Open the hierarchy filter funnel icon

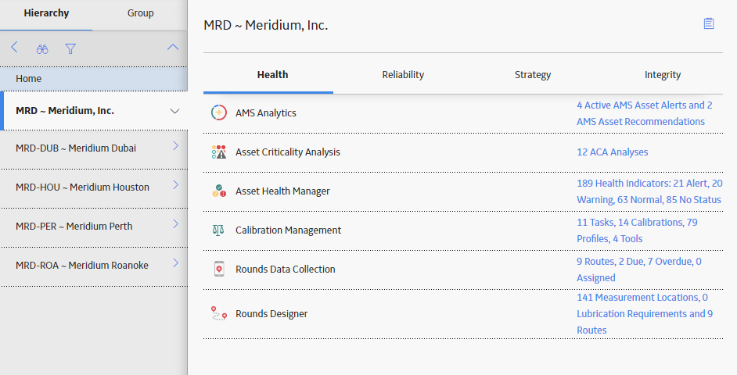tap(70, 48)
